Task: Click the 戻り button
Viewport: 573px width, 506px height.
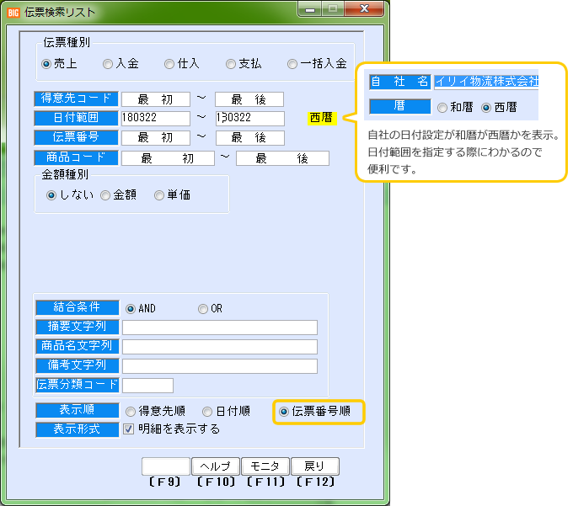Action: 315,466
